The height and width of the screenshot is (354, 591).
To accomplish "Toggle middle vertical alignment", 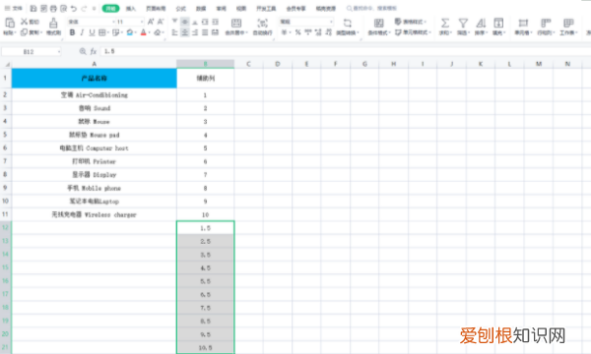I will tap(185, 22).
